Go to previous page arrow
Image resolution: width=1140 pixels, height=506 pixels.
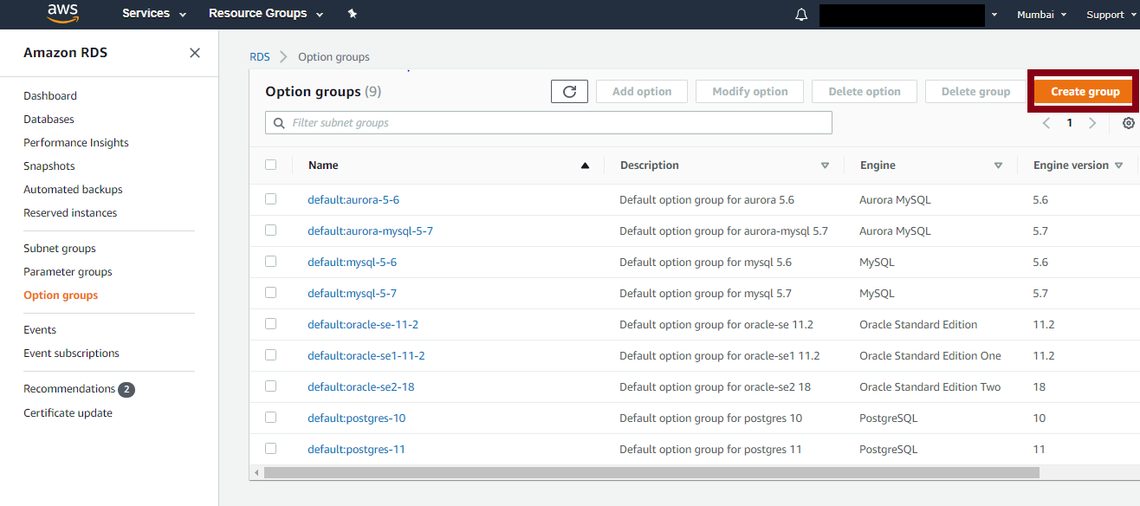tap(1046, 123)
